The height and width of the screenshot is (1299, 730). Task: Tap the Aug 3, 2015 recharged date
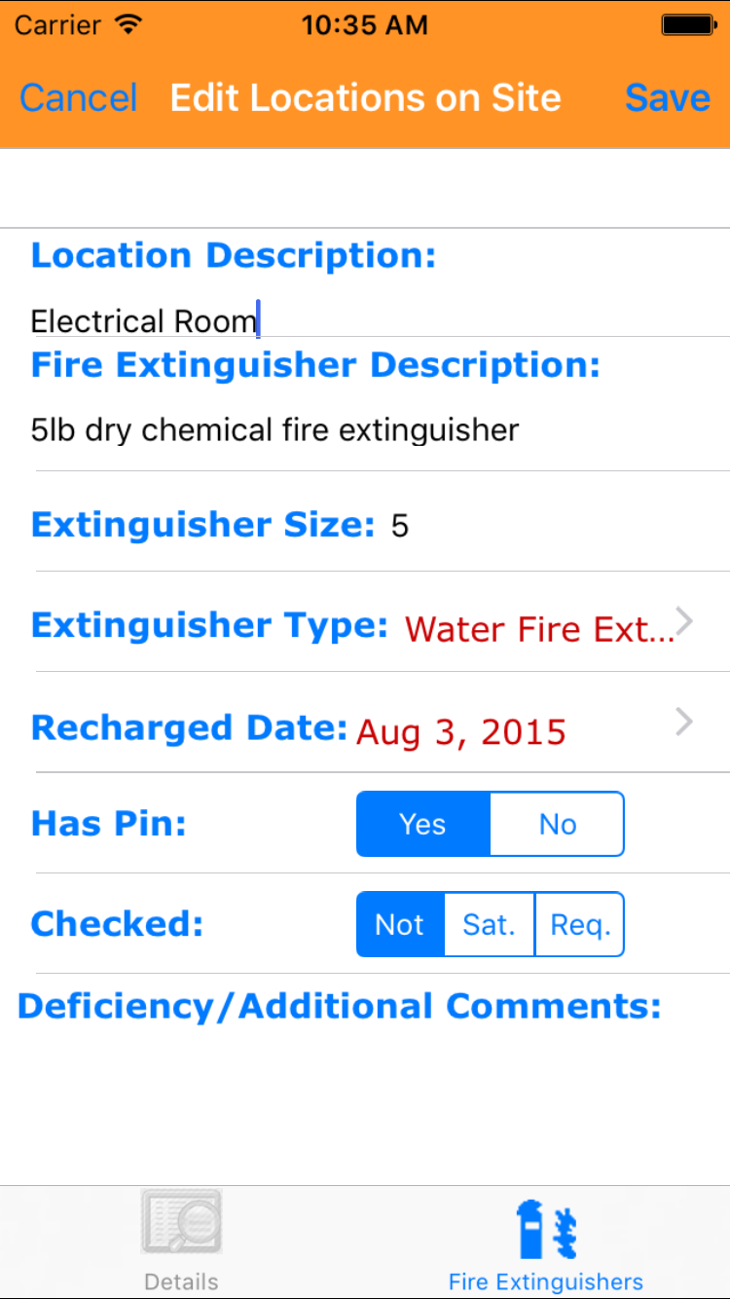(461, 732)
